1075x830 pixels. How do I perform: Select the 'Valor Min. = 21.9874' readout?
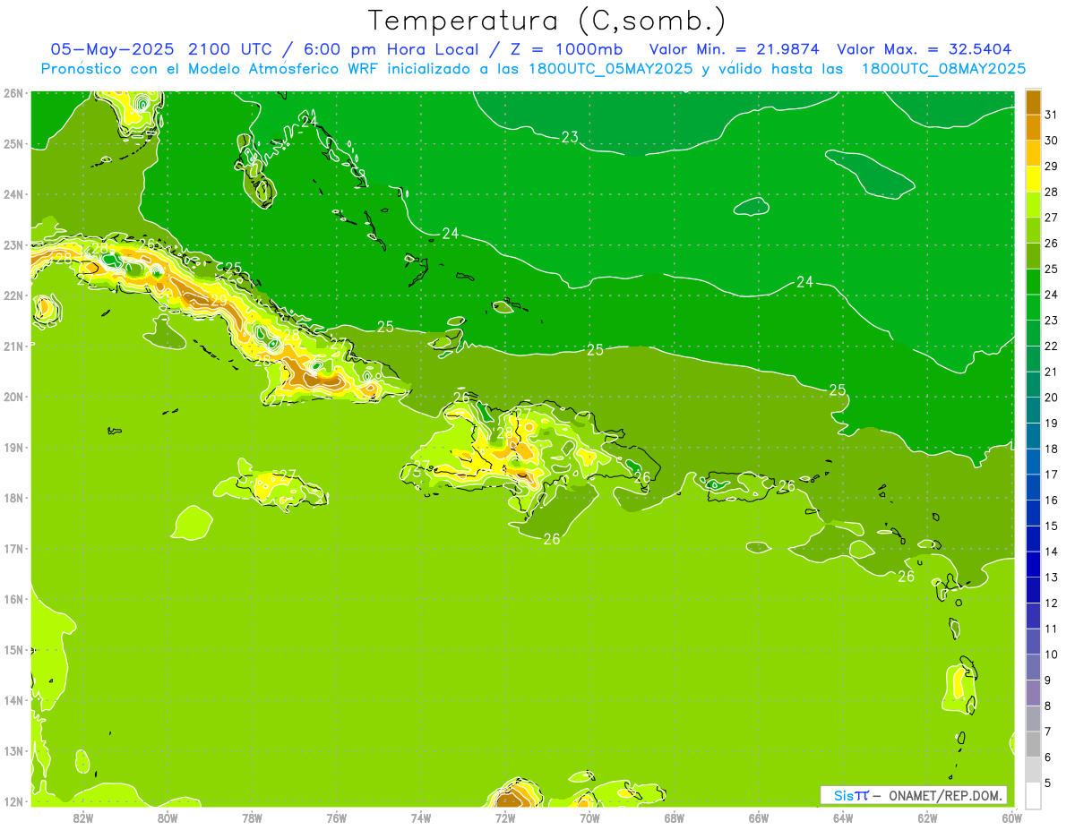(x=735, y=48)
